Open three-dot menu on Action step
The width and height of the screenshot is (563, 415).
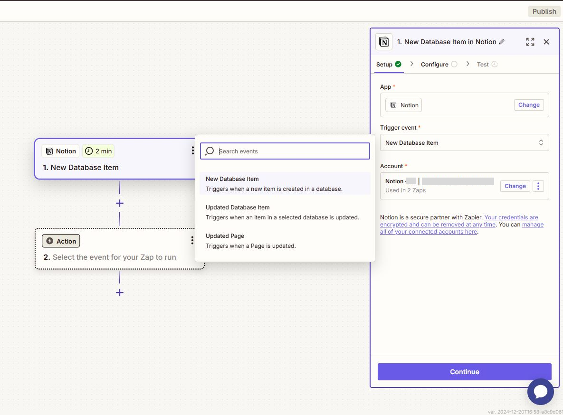(192, 241)
